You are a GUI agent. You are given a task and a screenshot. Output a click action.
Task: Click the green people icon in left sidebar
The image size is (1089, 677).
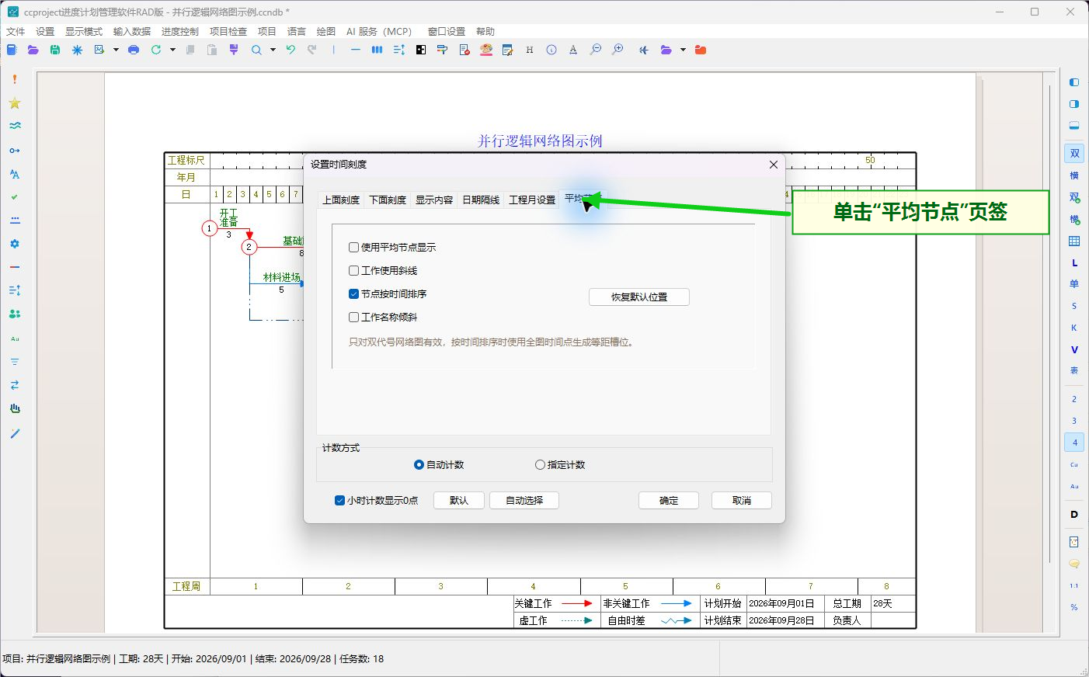pos(14,314)
